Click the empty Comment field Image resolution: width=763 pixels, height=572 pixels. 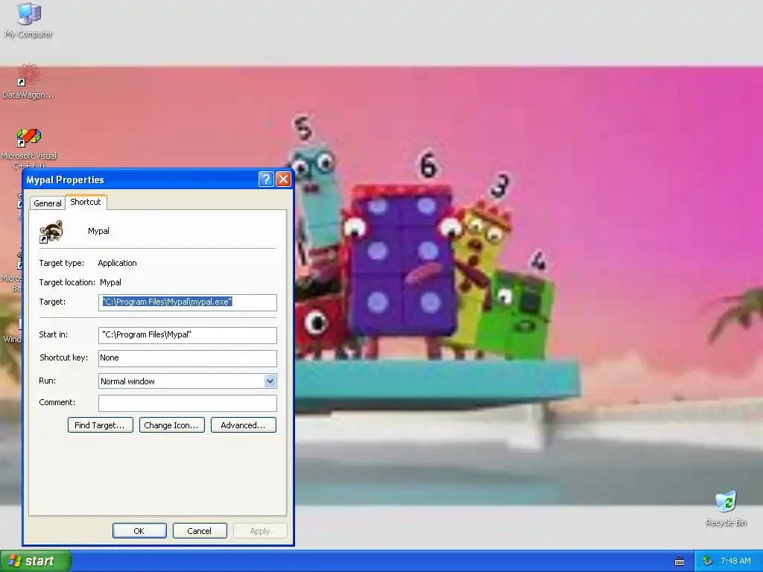187,403
